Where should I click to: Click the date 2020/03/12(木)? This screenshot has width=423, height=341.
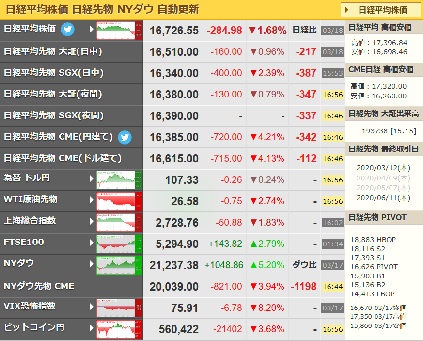coord(383,168)
